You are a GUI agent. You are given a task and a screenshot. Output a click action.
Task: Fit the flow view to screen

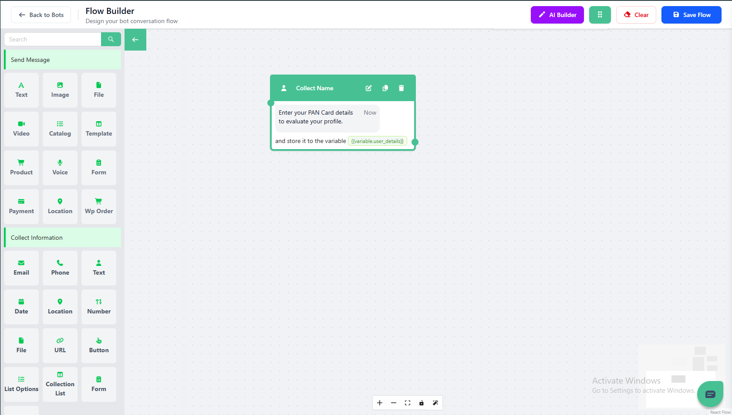(x=408, y=403)
